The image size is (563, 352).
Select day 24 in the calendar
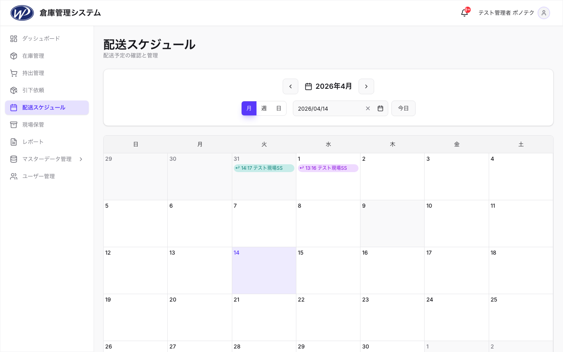point(457,318)
